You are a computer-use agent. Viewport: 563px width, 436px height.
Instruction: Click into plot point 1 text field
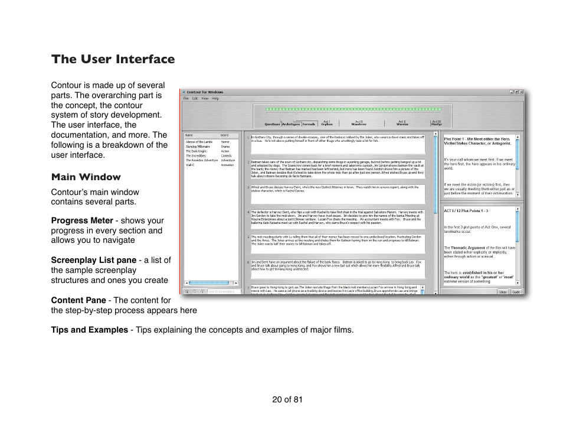338,144
